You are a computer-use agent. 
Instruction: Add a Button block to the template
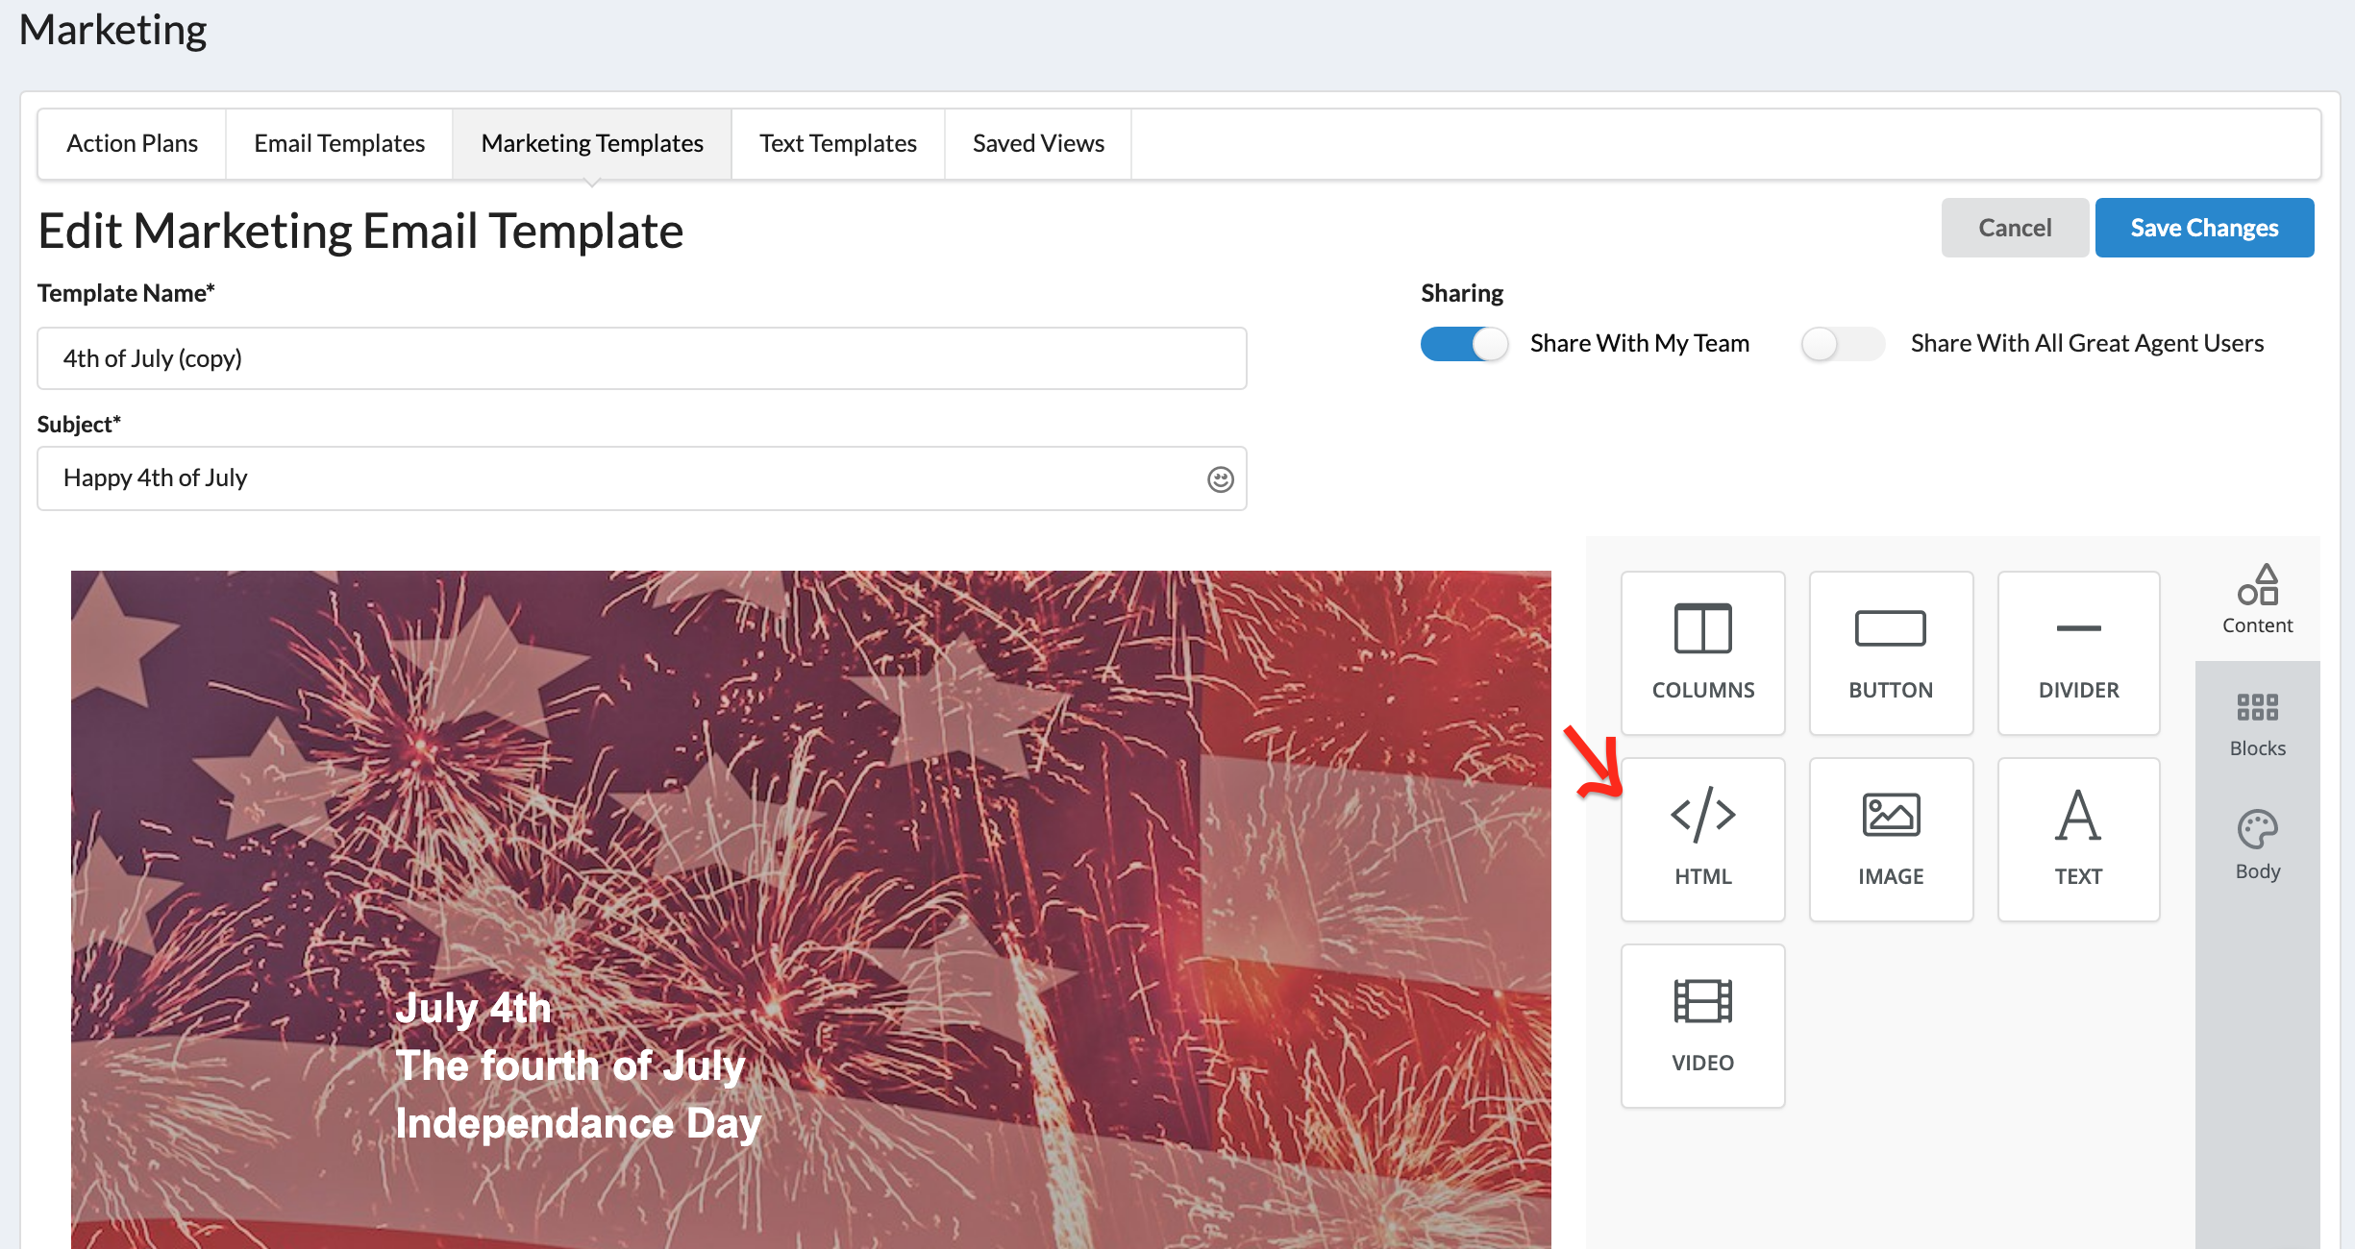pos(1890,653)
